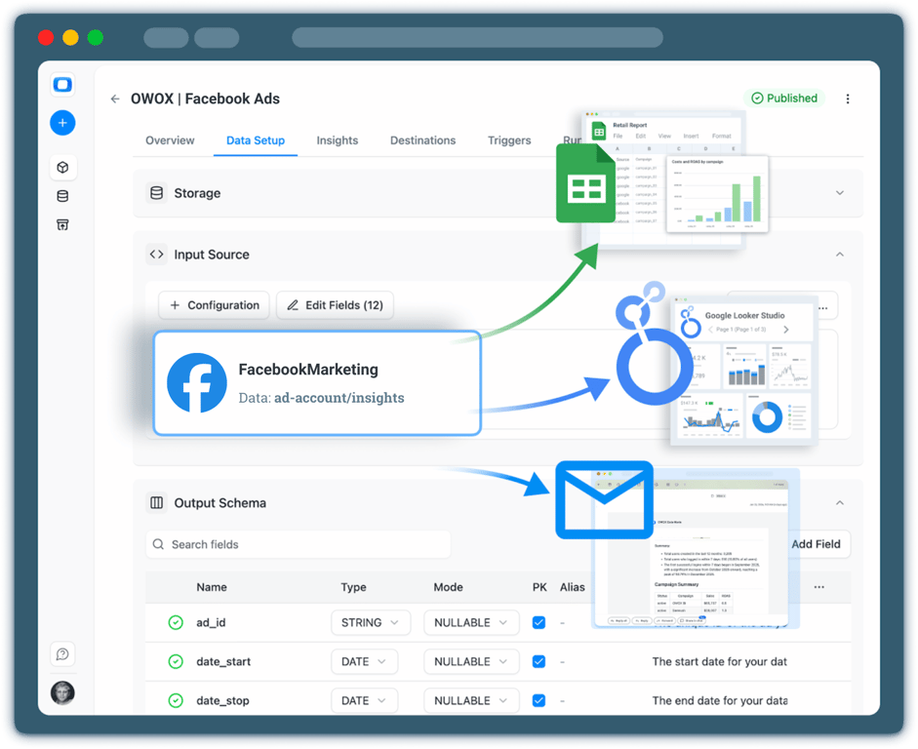Viewport: 918px width, 749px height.
Task: Click the browser address bar
Action: click(477, 37)
